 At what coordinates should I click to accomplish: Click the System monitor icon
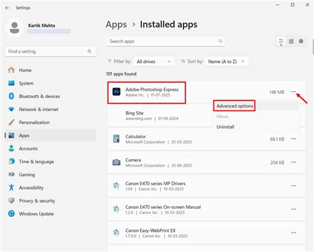[11, 83]
